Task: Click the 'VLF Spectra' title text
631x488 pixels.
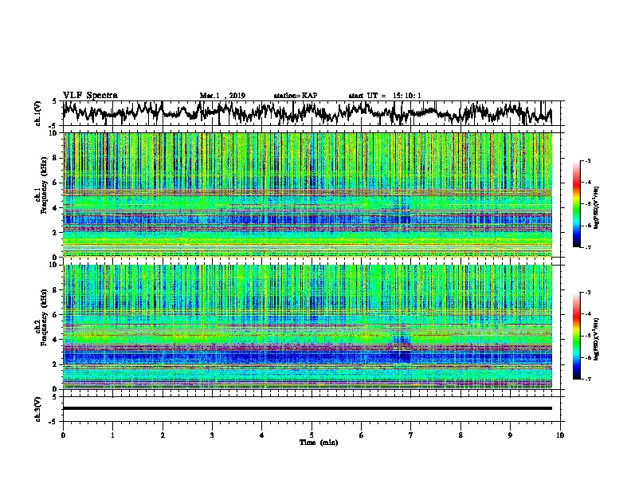Action: point(90,96)
